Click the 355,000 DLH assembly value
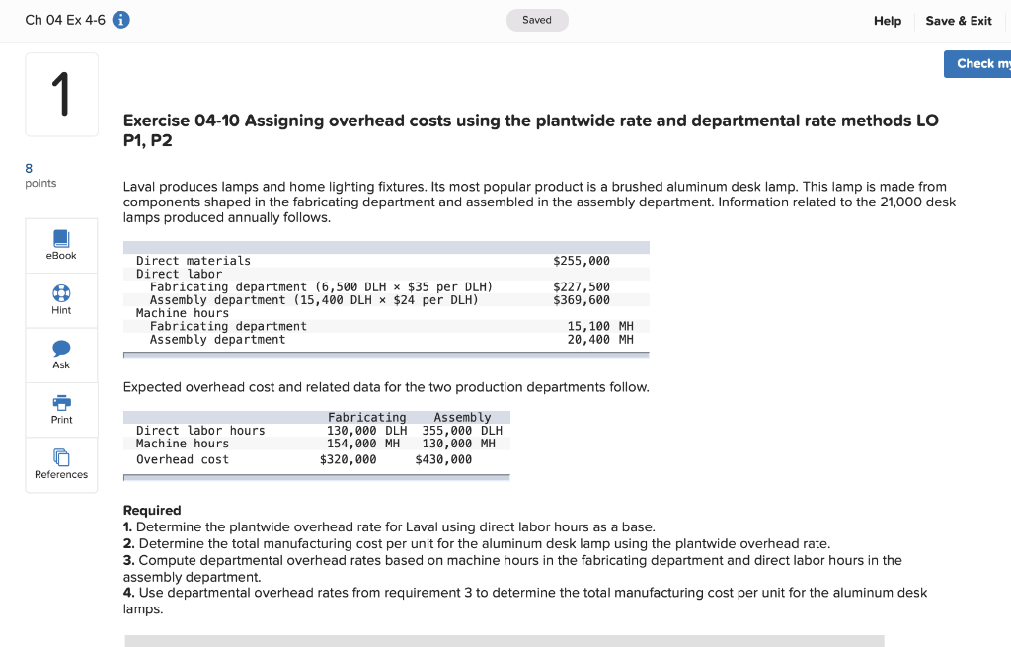This screenshot has height=647, width=1011. coord(462,431)
